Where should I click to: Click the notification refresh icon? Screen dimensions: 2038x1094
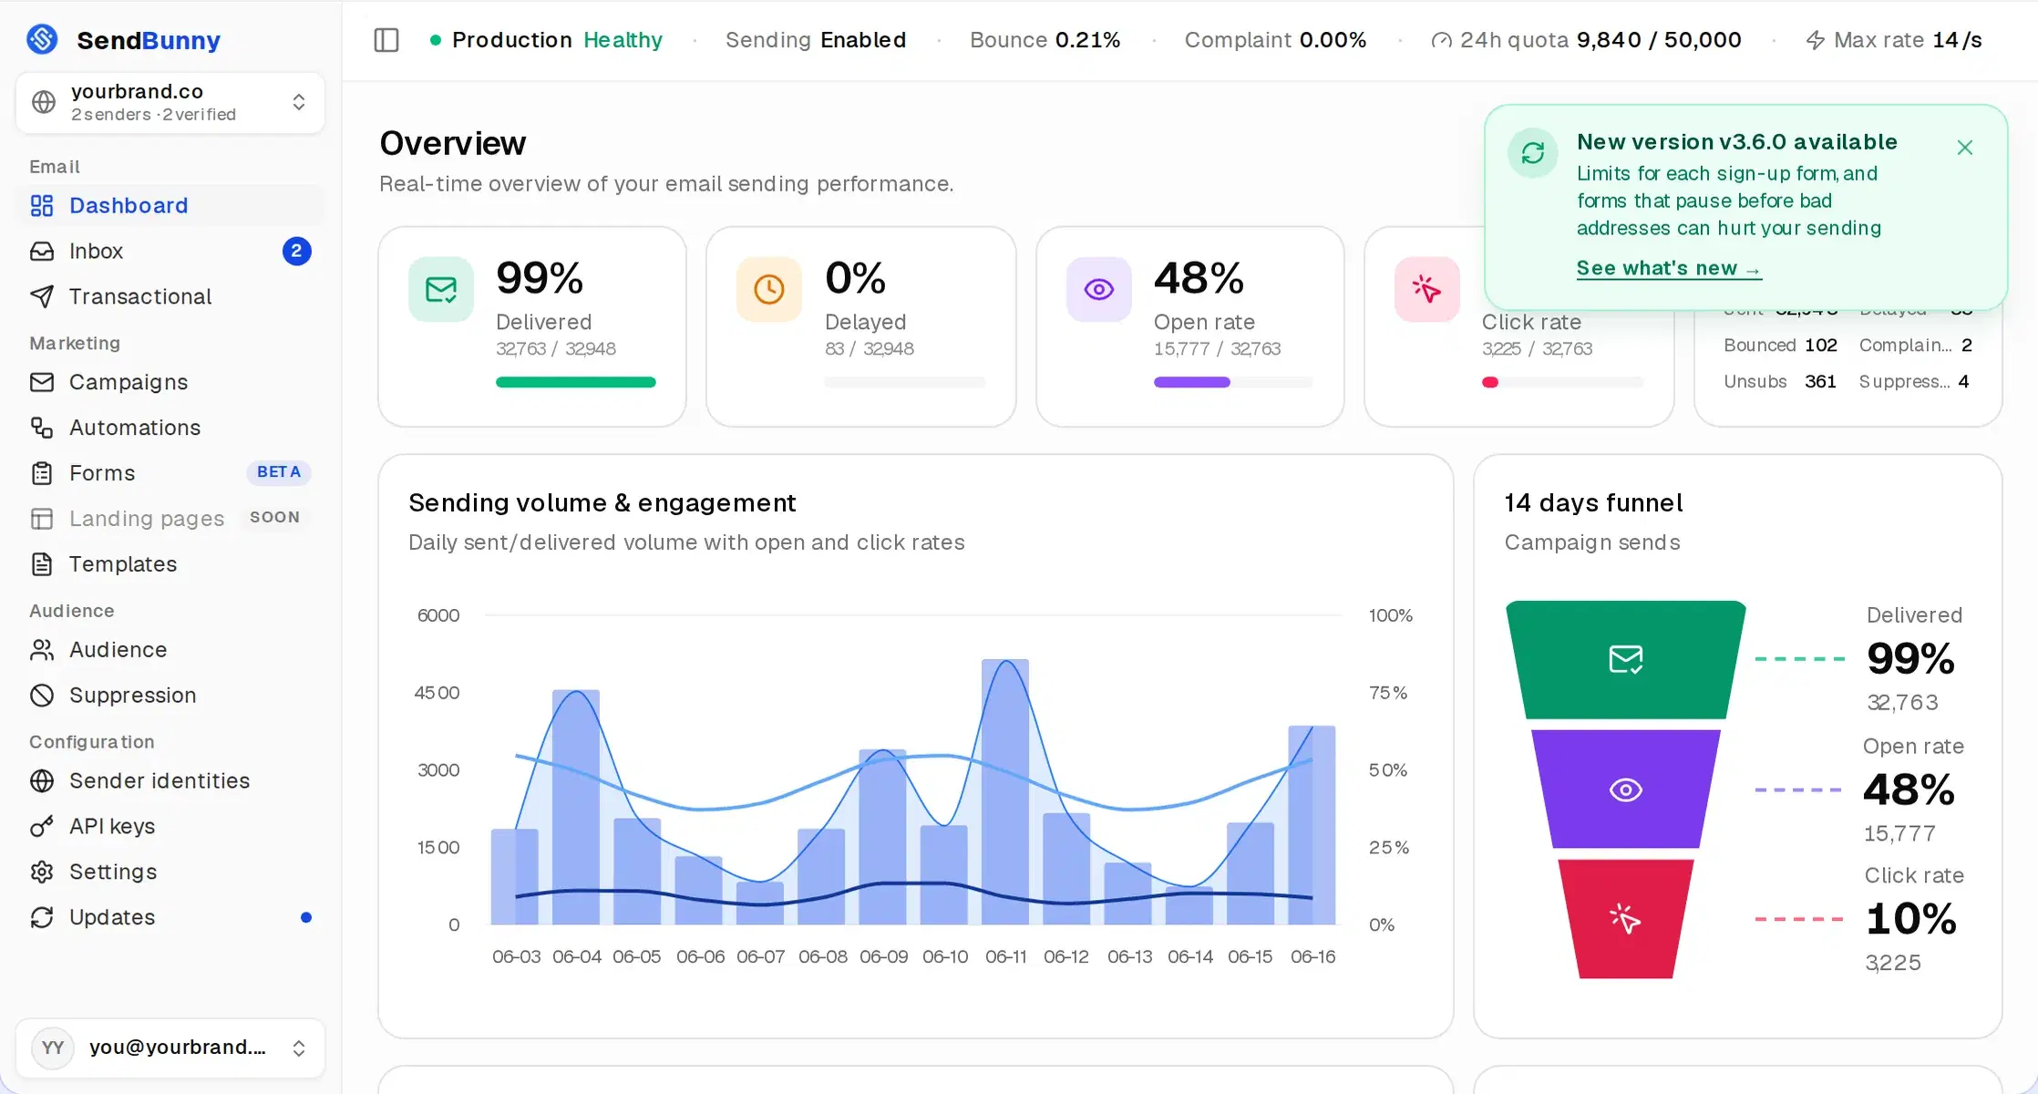[1533, 153]
